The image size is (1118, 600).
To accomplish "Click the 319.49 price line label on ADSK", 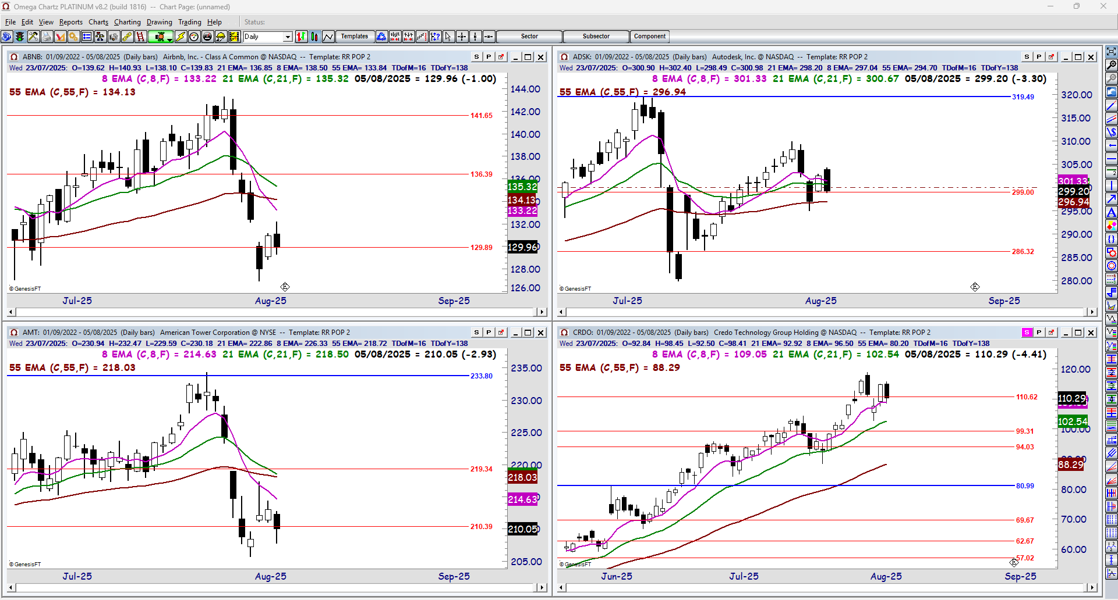I will pos(1023,97).
